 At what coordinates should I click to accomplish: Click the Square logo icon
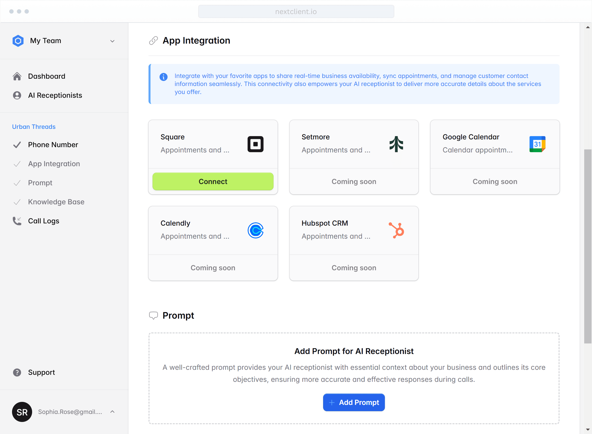coord(256,144)
